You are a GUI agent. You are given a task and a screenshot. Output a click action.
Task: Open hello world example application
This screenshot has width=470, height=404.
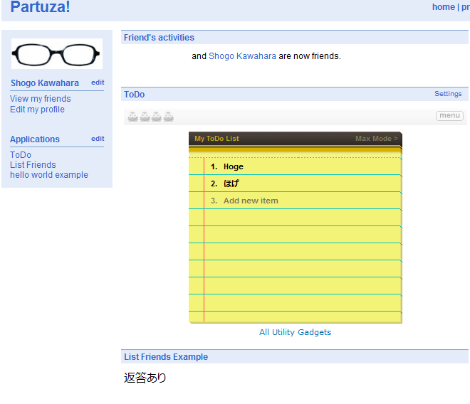49,175
